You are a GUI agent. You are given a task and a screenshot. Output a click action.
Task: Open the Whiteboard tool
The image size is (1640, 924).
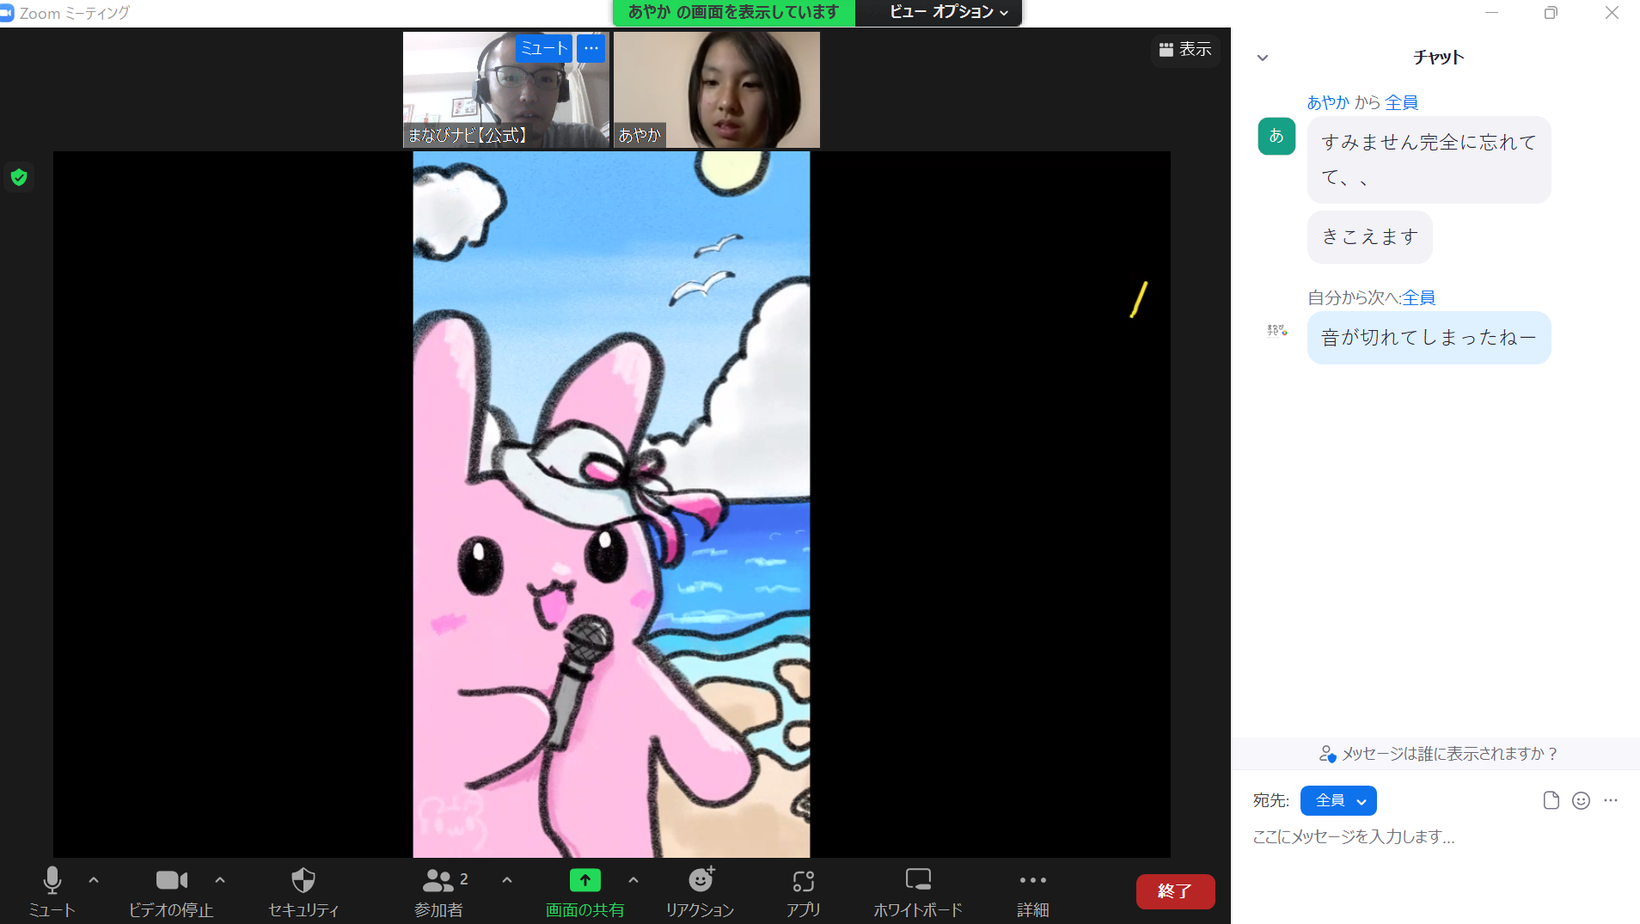[918, 891]
